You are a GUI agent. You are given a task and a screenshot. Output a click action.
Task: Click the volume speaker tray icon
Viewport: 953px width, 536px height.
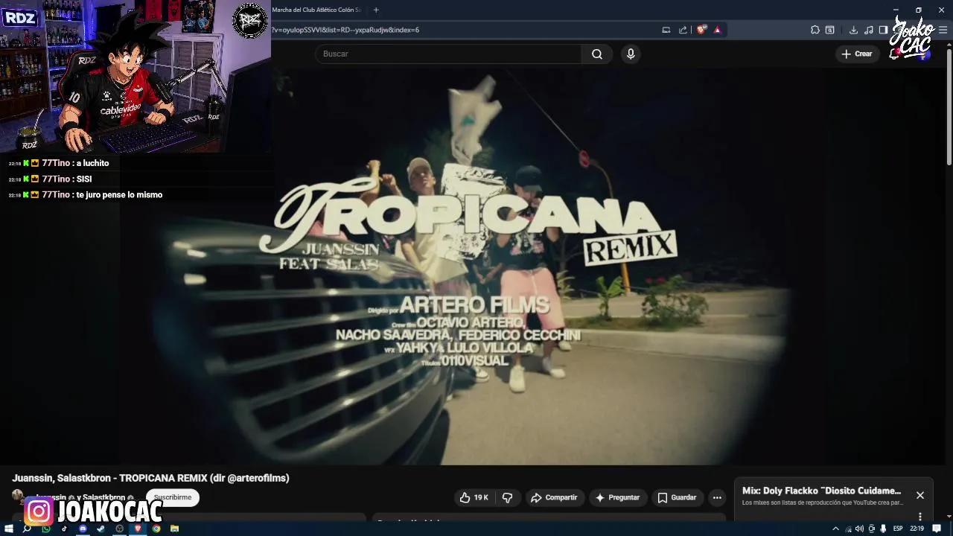click(859, 529)
